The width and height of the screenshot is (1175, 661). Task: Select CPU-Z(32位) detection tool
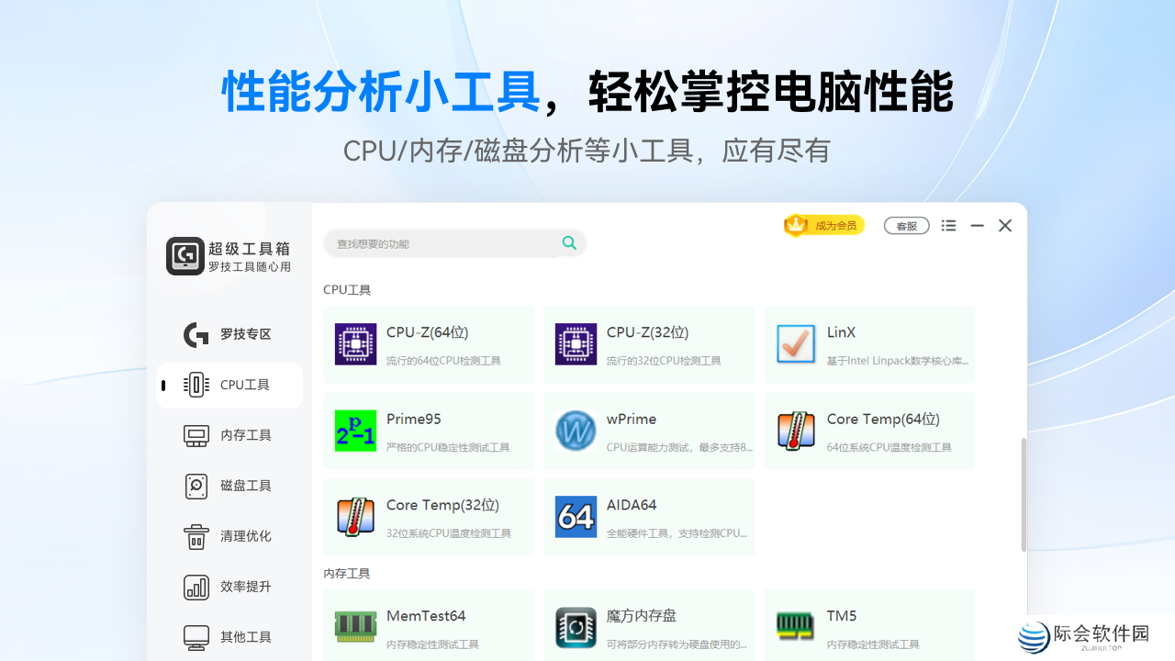tap(648, 343)
